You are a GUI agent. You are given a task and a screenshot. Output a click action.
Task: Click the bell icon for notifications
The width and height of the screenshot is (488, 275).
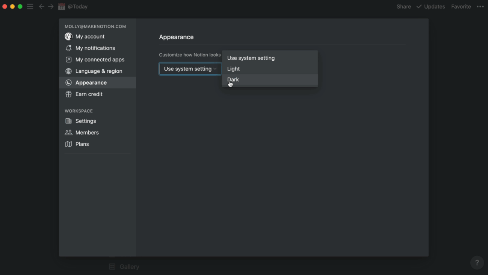pos(68,48)
